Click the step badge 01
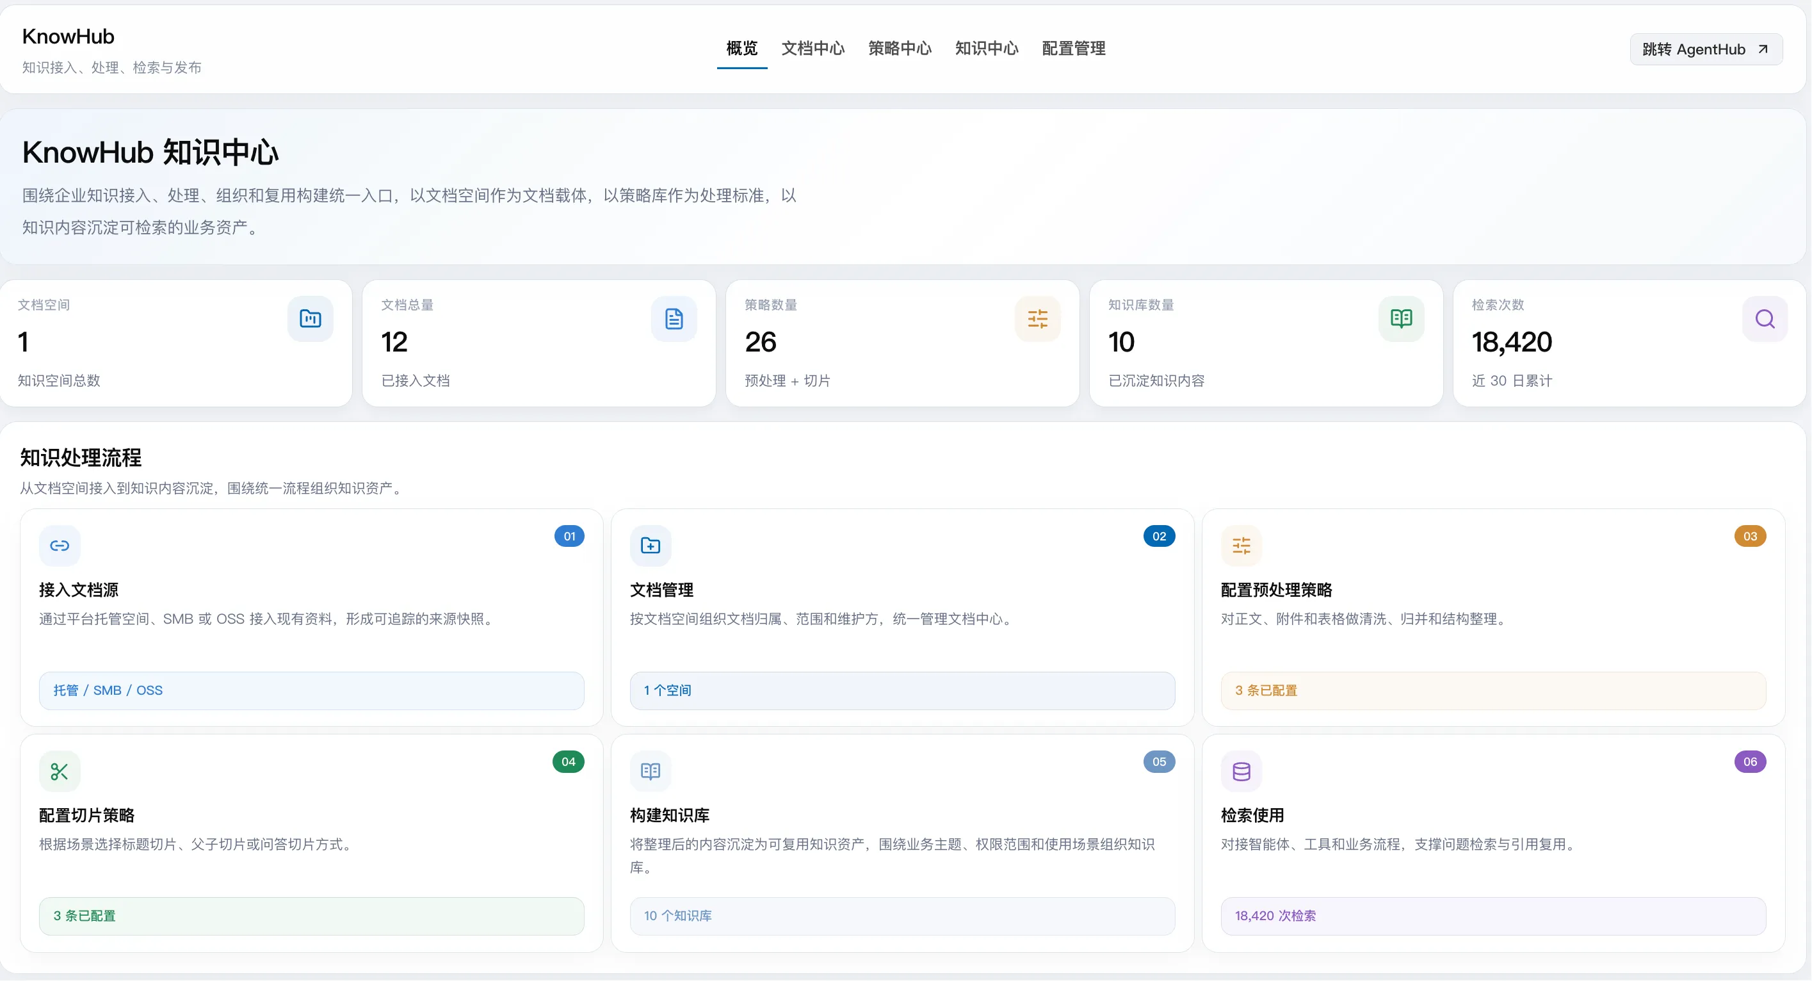Viewport: 1812px width, 981px height. pos(569,536)
